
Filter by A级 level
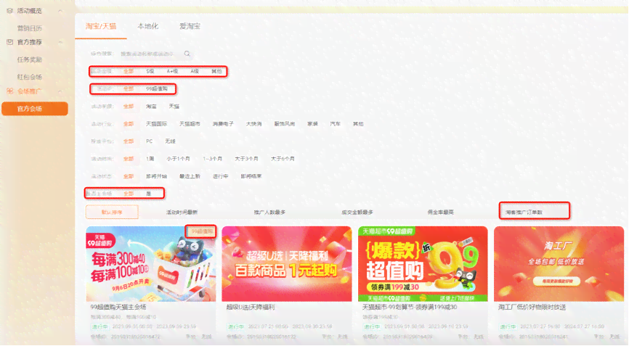[195, 71]
